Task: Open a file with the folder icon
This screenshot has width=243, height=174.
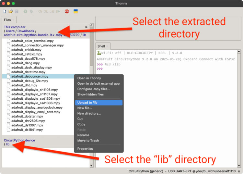Action: pos(11,11)
